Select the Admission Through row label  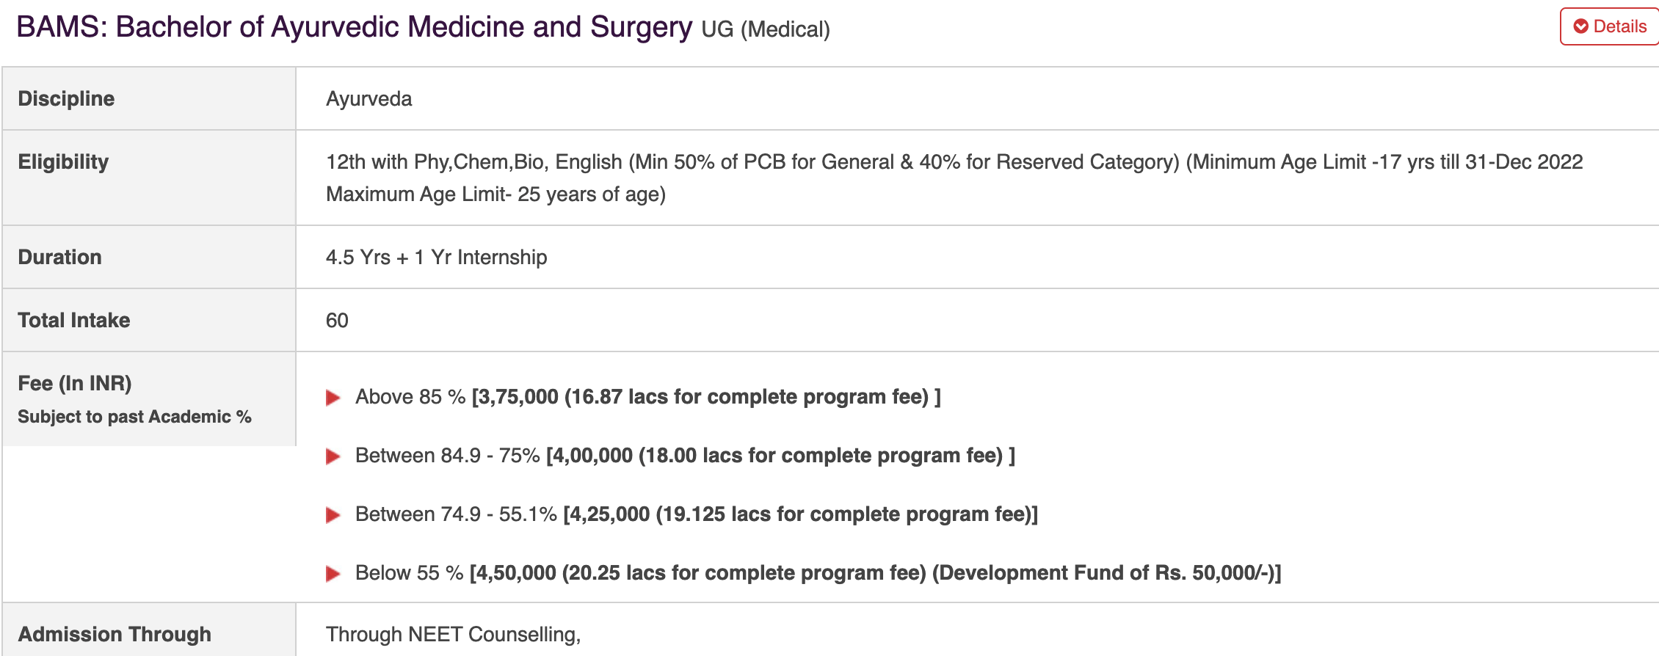(114, 634)
